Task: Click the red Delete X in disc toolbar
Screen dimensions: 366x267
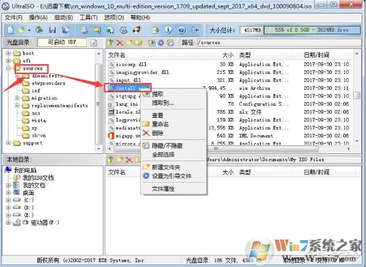Action: click(119, 43)
